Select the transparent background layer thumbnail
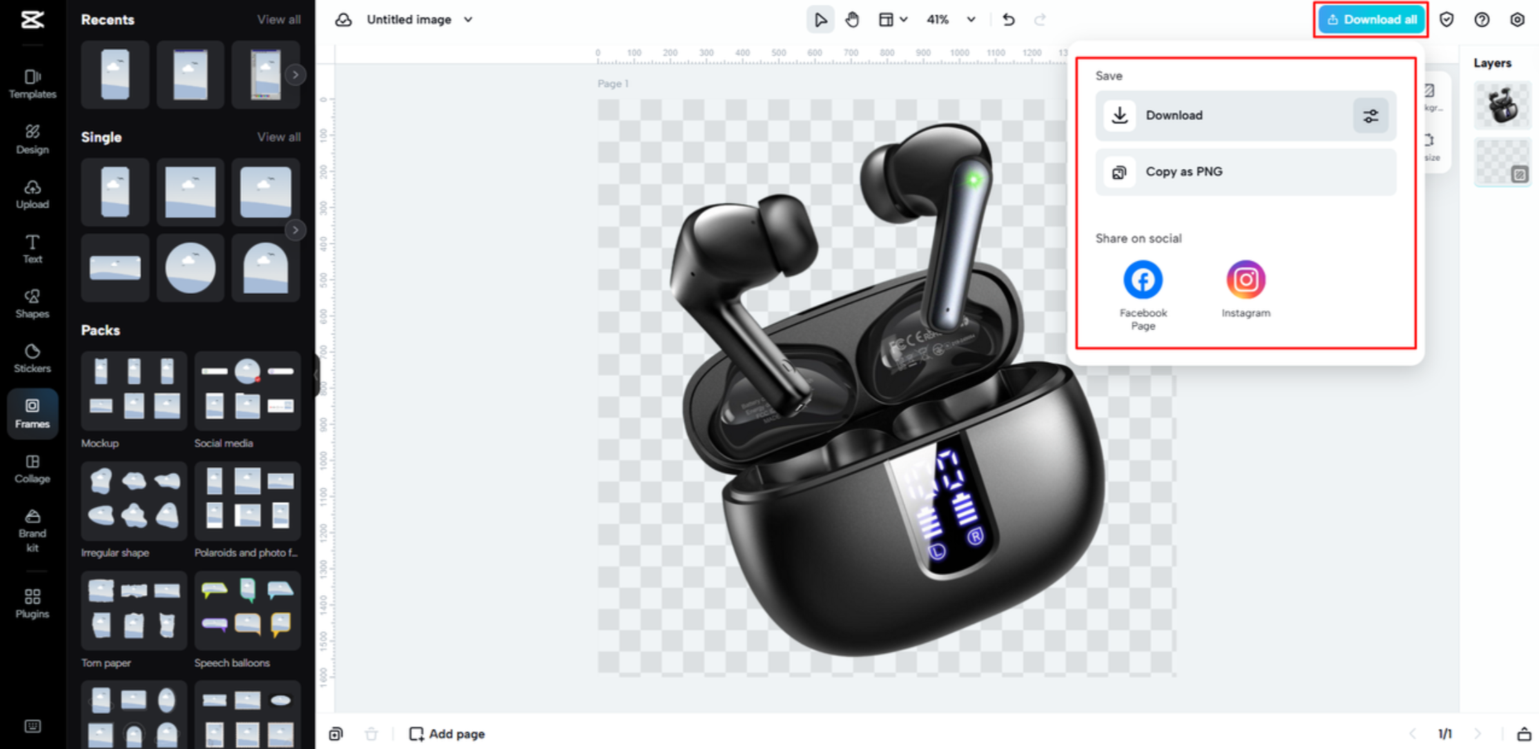Screen dimensions: 1539x749 (1502, 162)
